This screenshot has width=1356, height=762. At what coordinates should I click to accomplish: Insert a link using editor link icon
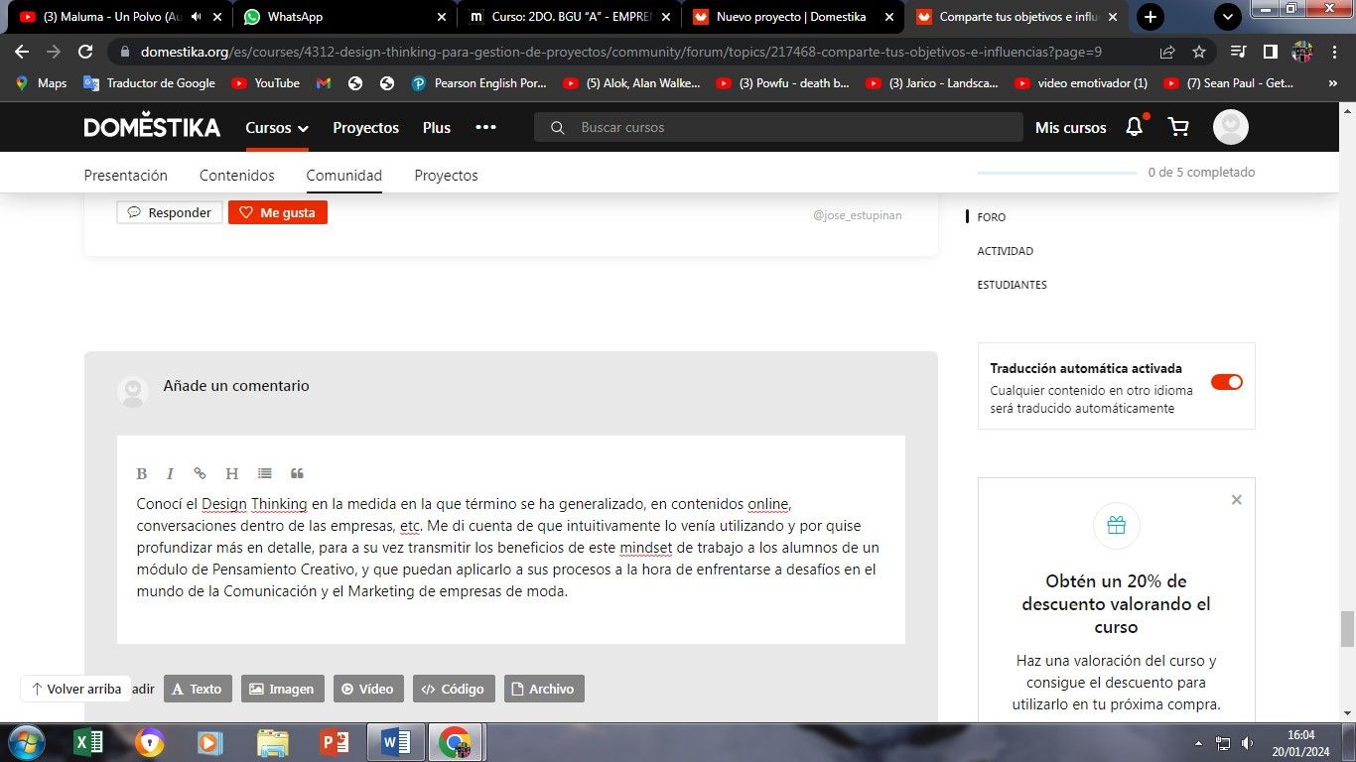pyautogui.click(x=200, y=473)
